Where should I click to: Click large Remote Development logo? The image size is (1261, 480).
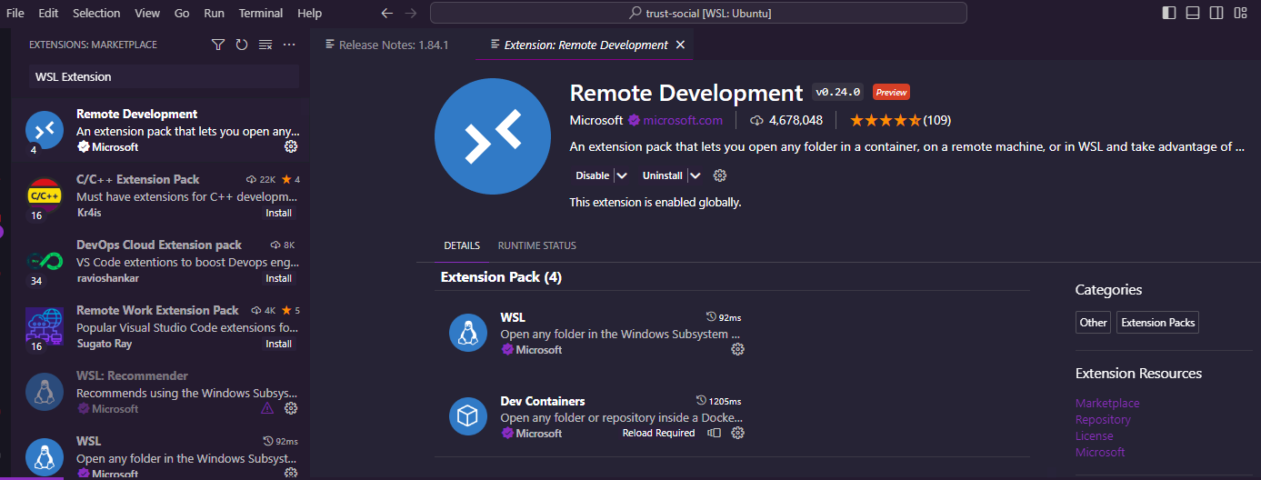494,136
